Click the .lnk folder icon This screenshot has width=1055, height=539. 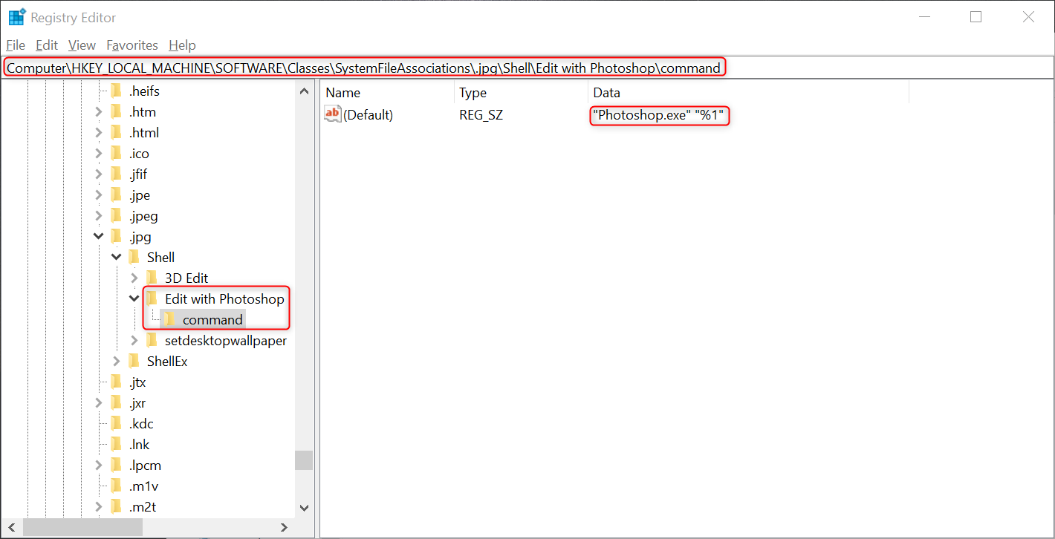point(116,445)
